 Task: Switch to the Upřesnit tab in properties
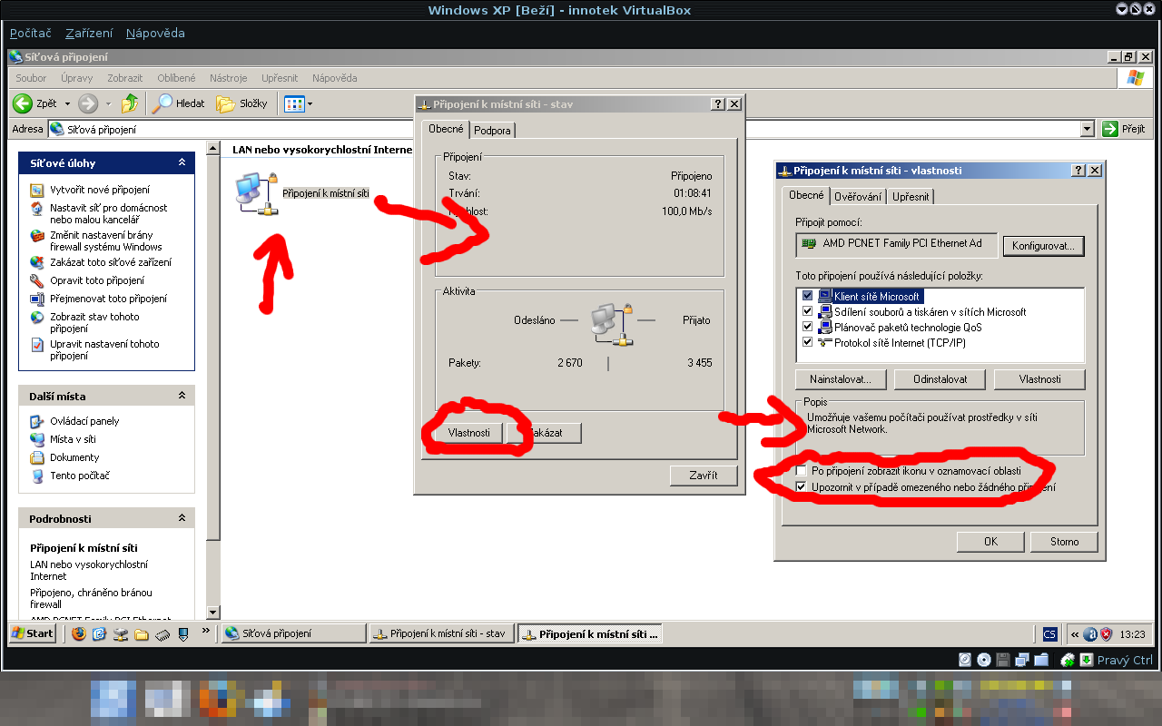[x=911, y=196]
